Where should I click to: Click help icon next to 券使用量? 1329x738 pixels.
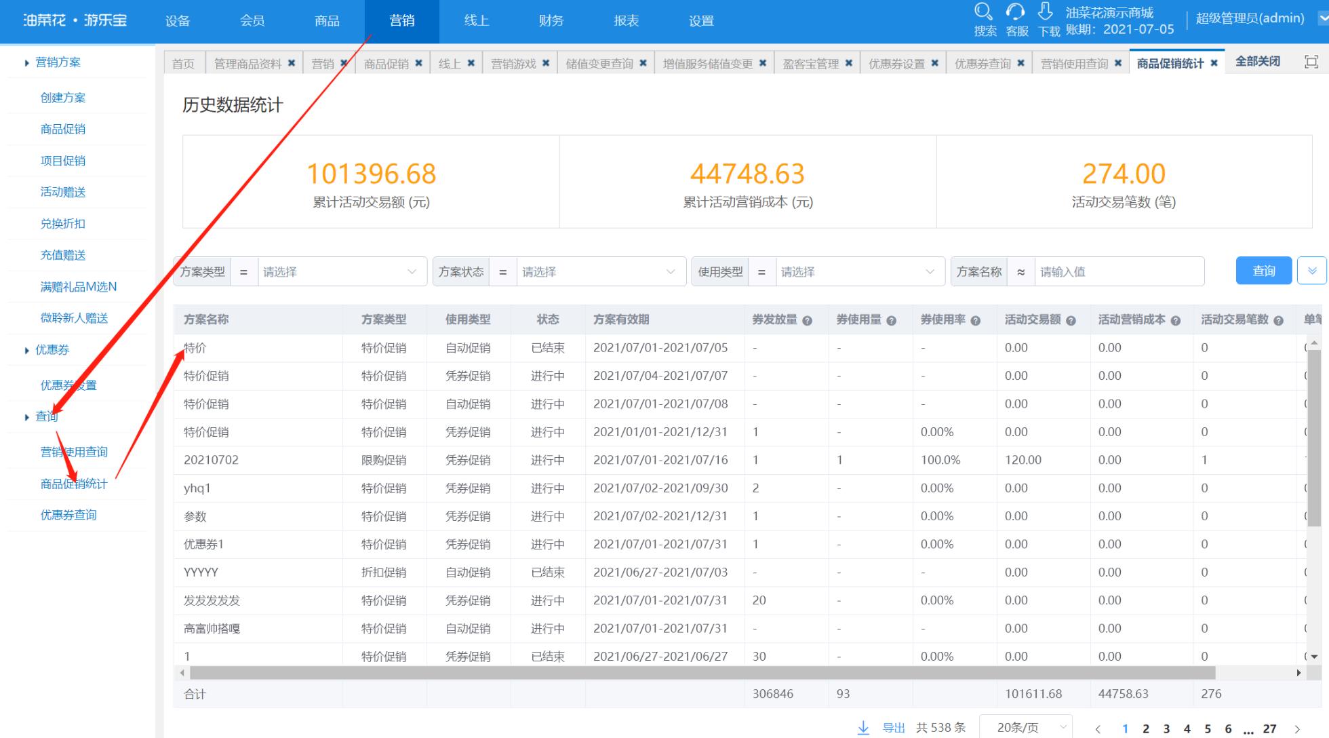(891, 321)
